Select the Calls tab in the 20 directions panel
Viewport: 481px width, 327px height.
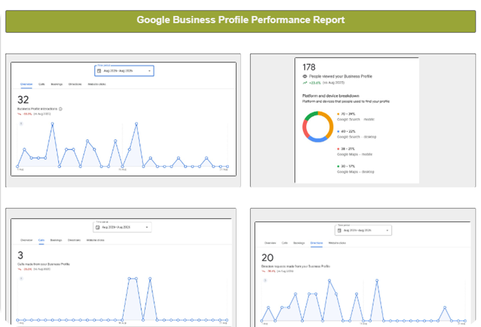coord(285,243)
